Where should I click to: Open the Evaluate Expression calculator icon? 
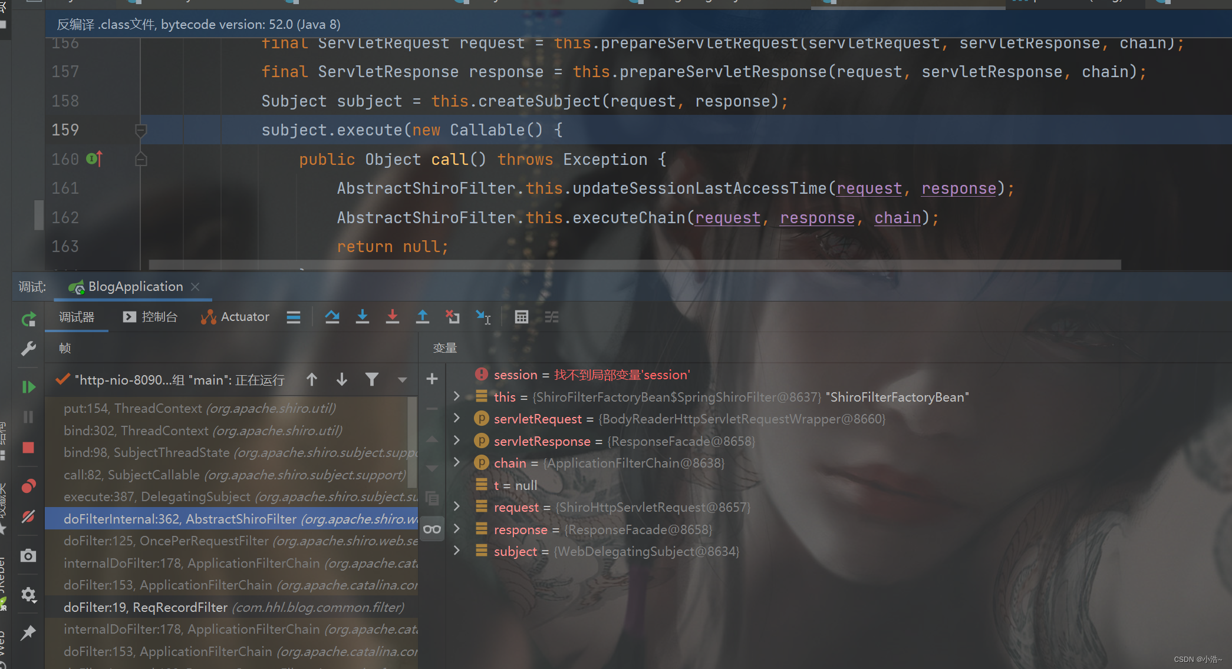coord(521,317)
